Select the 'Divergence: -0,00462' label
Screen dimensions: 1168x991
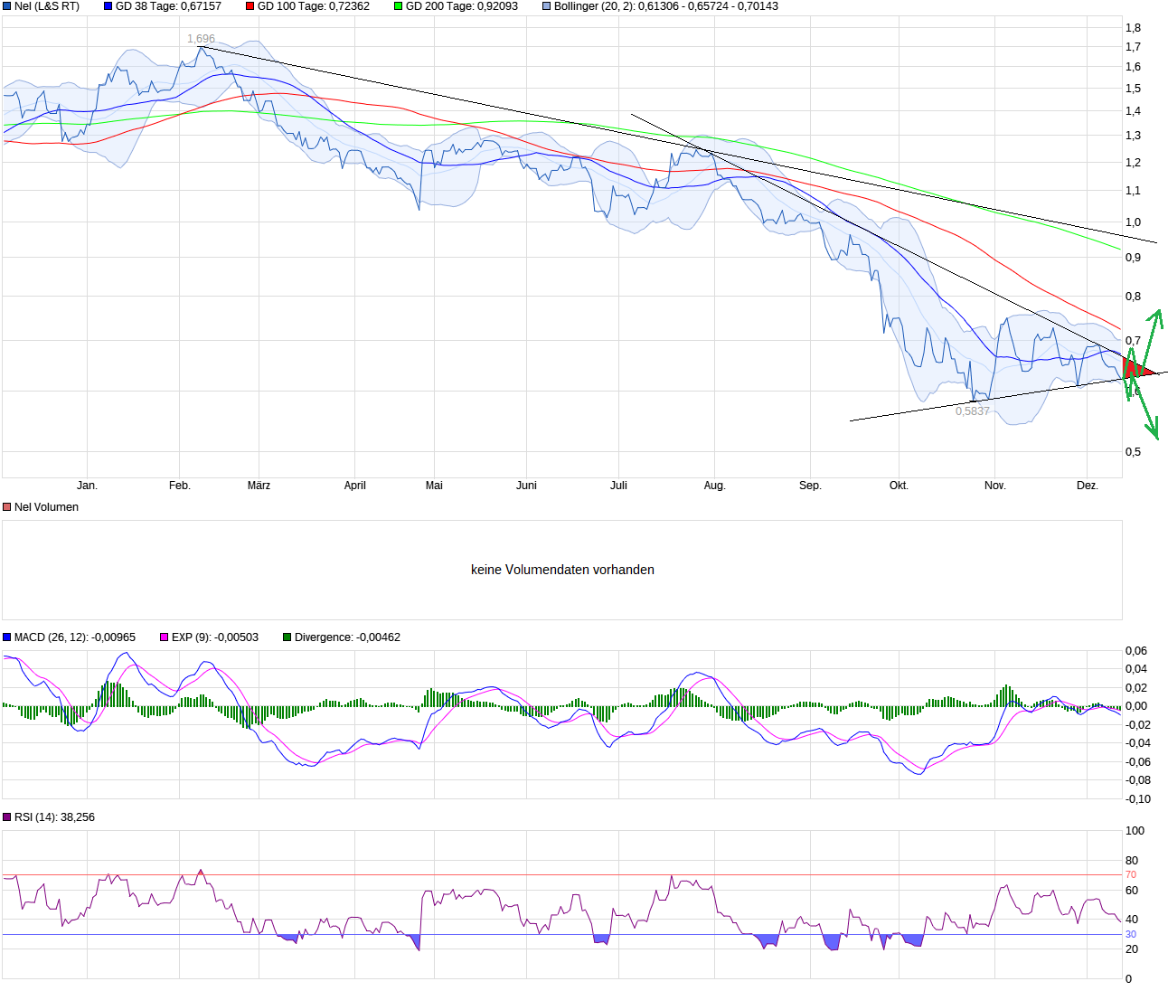[347, 637]
